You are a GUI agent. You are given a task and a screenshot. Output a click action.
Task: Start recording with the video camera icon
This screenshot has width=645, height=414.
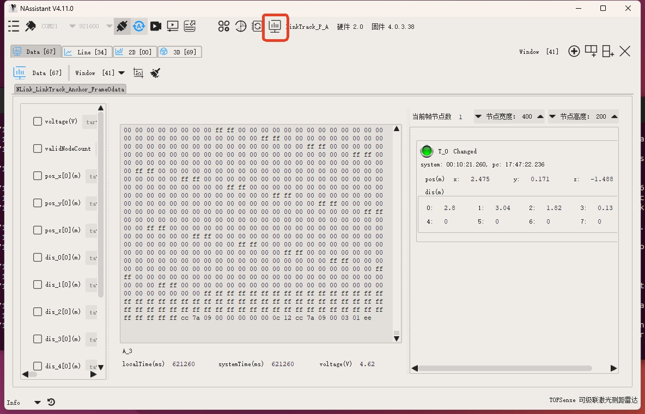tap(156, 26)
